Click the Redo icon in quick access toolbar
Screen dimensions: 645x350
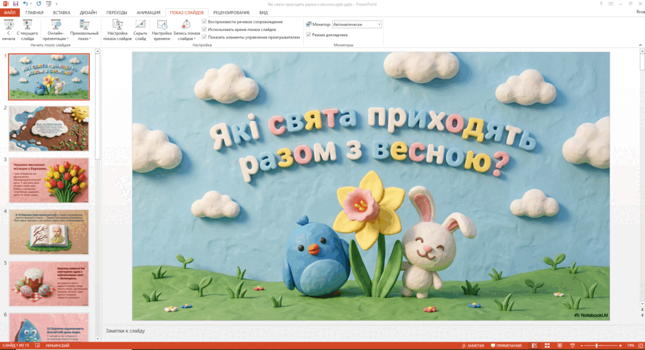(x=38, y=3)
